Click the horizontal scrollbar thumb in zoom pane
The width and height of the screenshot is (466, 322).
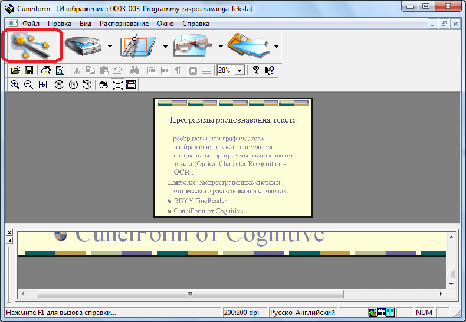pos(190,294)
